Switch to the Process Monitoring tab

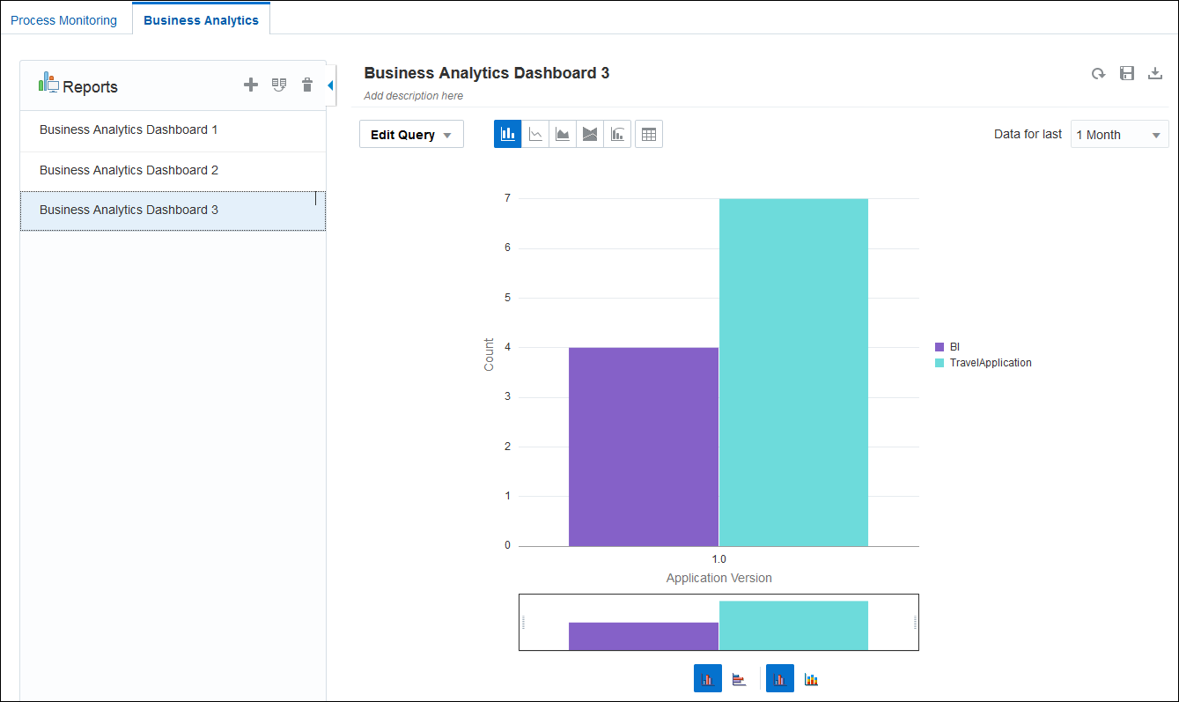(65, 18)
